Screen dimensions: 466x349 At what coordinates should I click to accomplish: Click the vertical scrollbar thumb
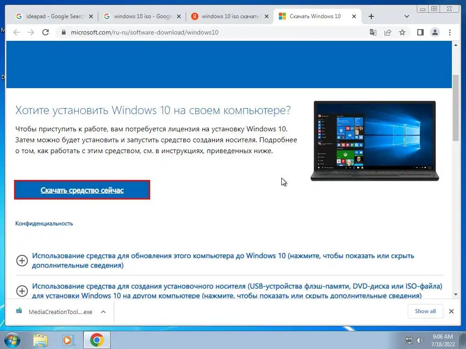456,108
